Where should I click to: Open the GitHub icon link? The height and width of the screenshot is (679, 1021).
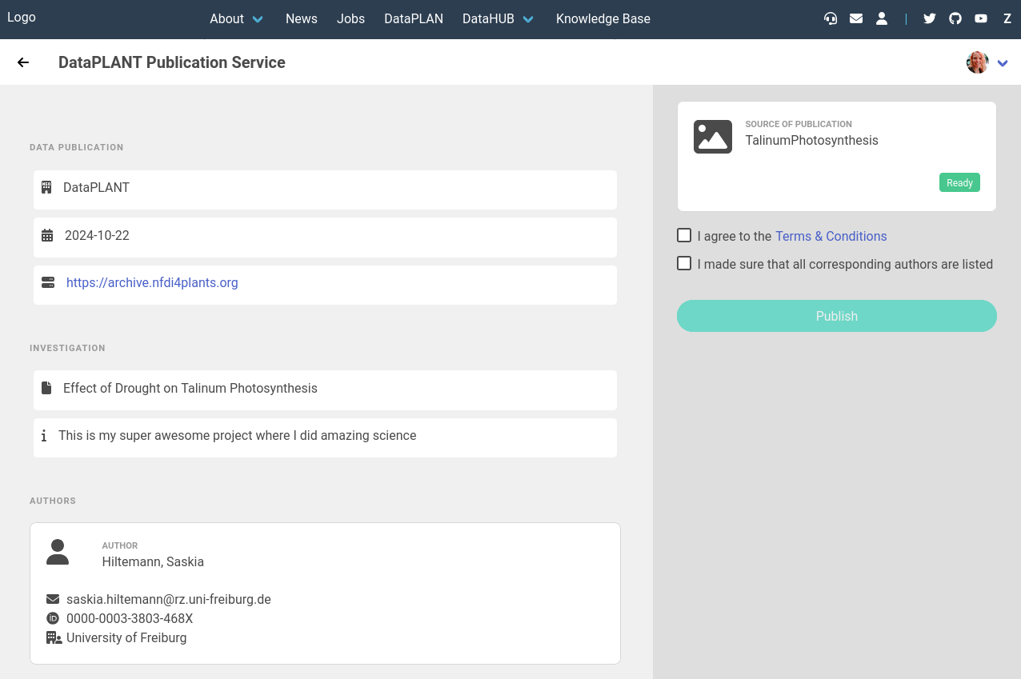pos(955,18)
